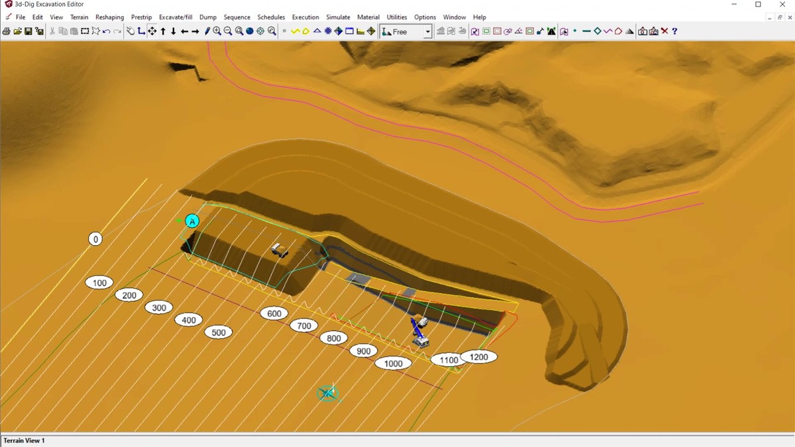Click the Terrain View 1 status text
The width and height of the screenshot is (795, 447).
coord(25,440)
